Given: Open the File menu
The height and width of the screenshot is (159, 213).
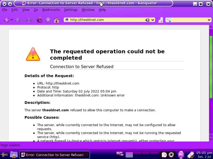Looking at the screenshot, I should point(5,10).
